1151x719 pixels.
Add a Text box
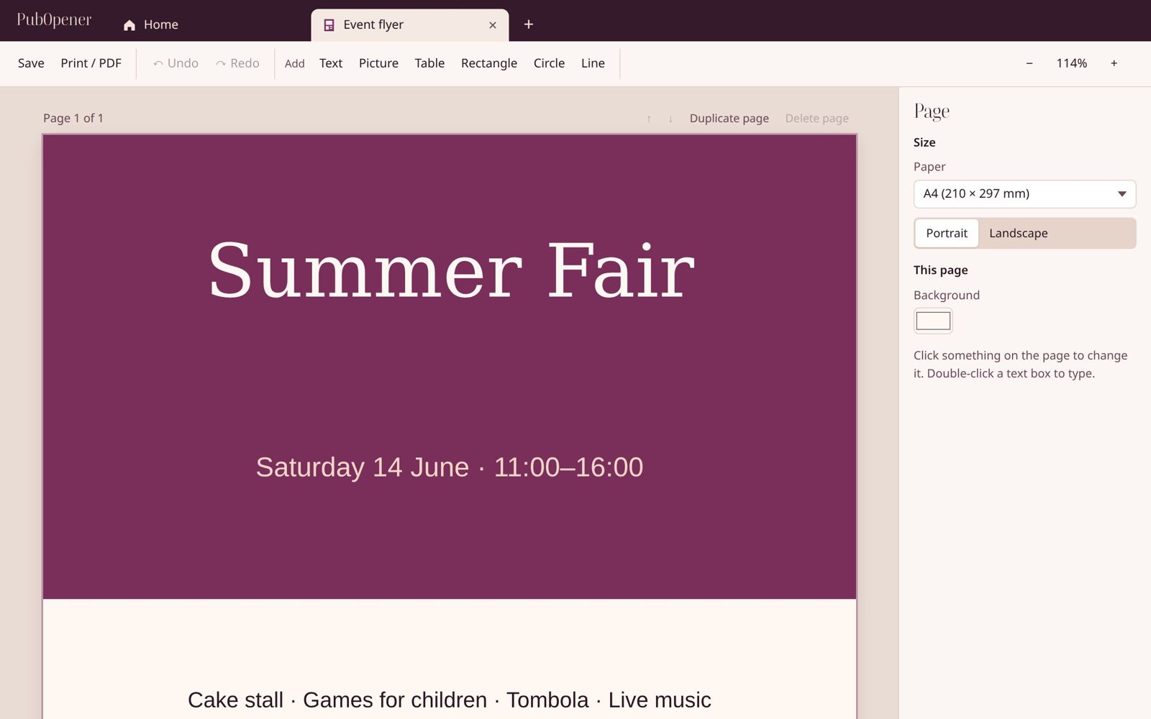331,63
